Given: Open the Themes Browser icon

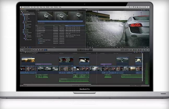Looking at the screenshot, I should coord(144,50).
